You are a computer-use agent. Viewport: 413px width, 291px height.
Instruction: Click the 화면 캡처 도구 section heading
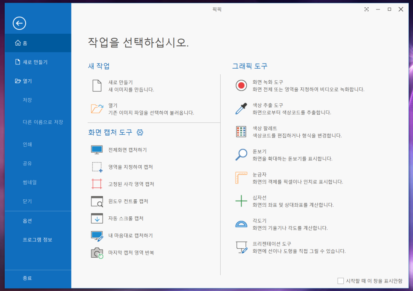coord(110,132)
